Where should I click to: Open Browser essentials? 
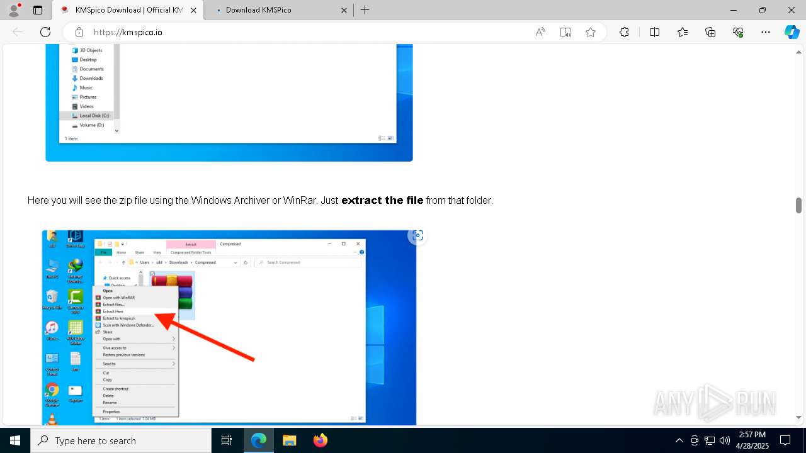pyautogui.click(x=738, y=32)
